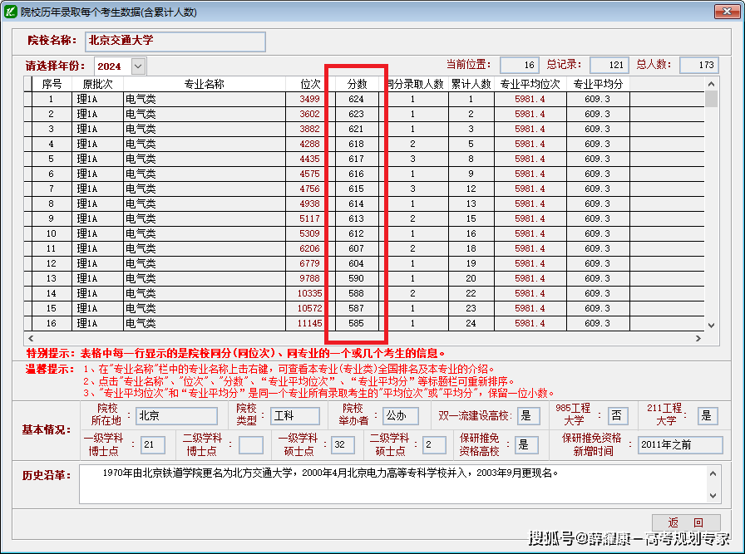The width and height of the screenshot is (745, 554).
Task: Sort by the 原批次 column header
Action: [x=97, y=84]
